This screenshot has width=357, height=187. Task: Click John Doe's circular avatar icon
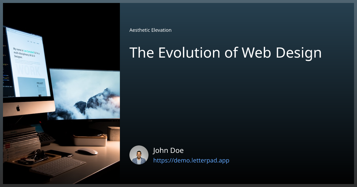pos(139,155)
